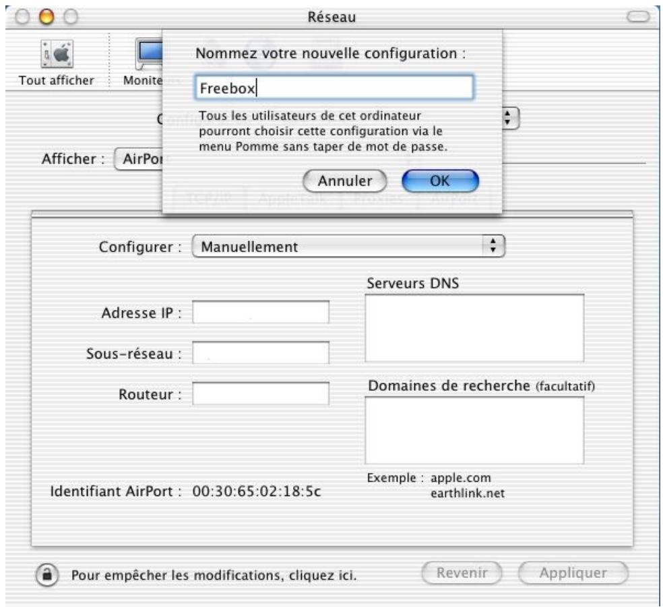Click the toolbar toggle pill in title bar
Image resolution: width=663 pixels, height=607 pixels.
pyautogui.click(x=637, y=17)
